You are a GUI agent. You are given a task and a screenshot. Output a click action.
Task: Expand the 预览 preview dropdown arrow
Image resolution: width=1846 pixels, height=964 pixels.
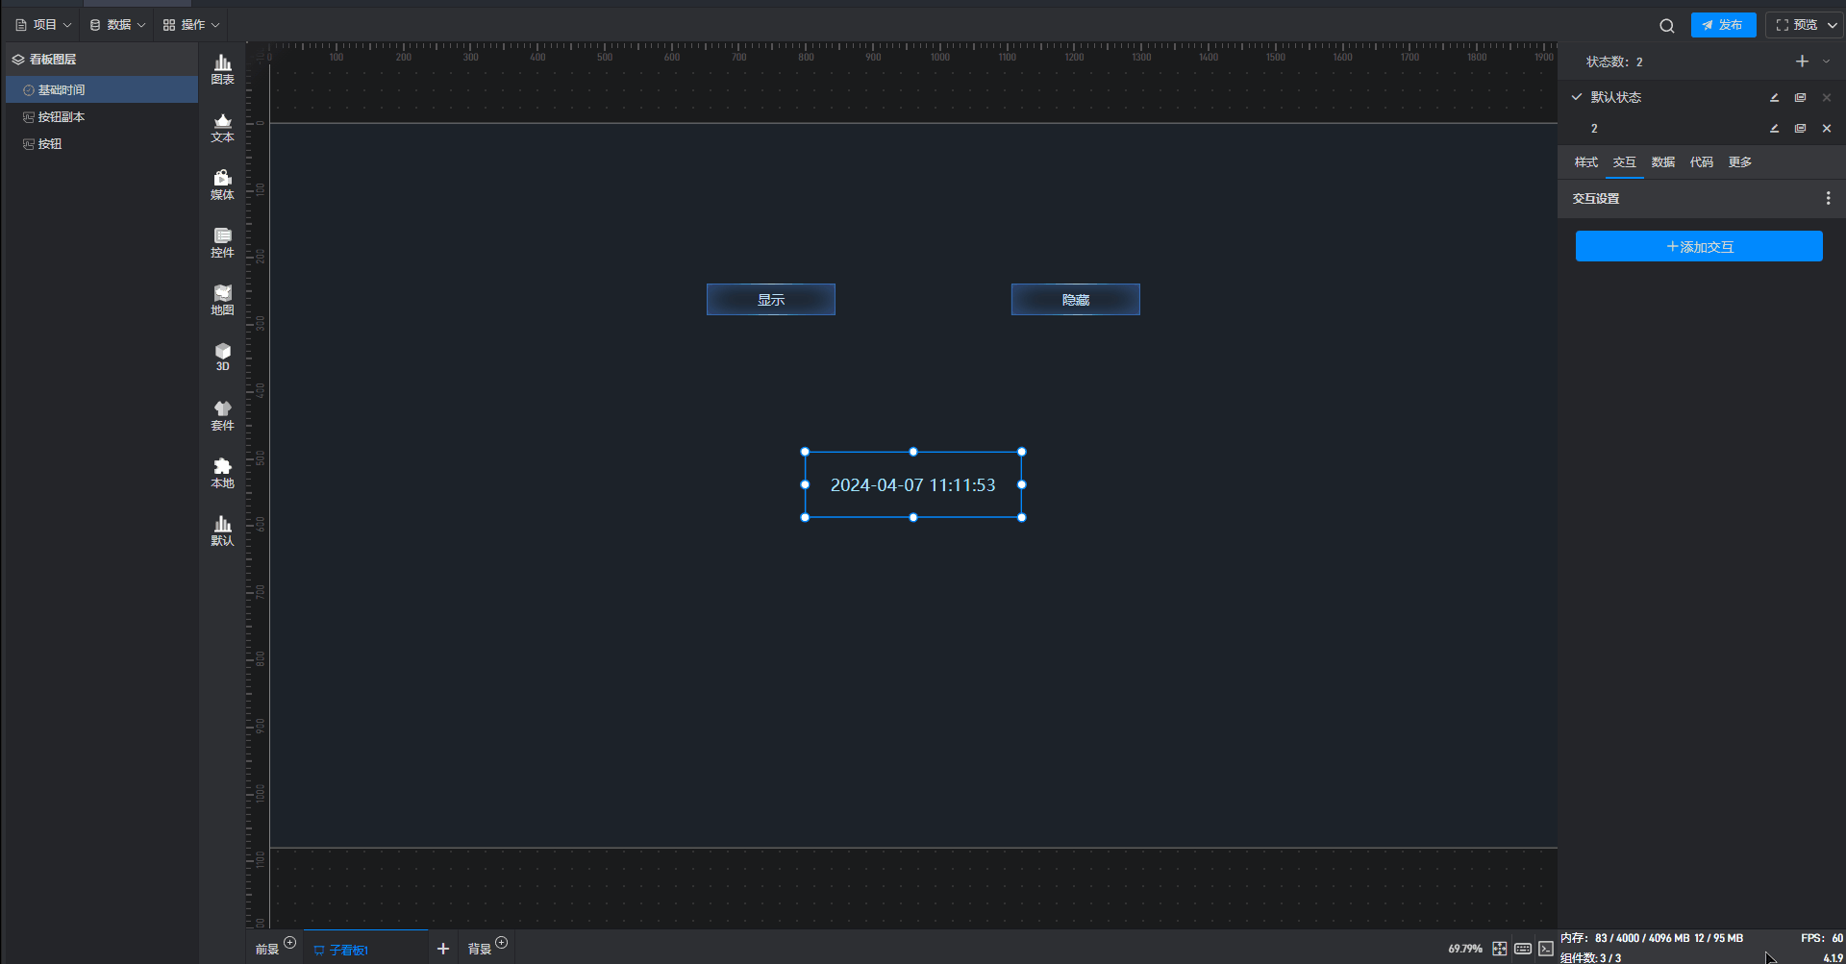(x=1833, y=26)
